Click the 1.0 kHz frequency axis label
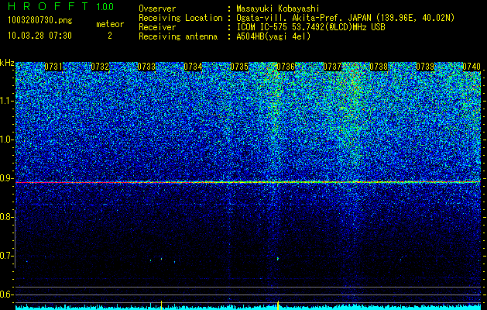This screenshot has height=310, width=487. coord(7,139)
